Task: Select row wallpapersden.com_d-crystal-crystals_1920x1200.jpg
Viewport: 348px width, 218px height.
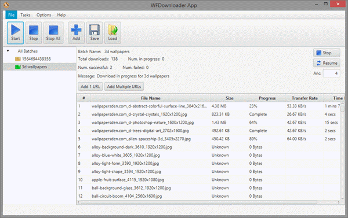Action: (209, 114)
